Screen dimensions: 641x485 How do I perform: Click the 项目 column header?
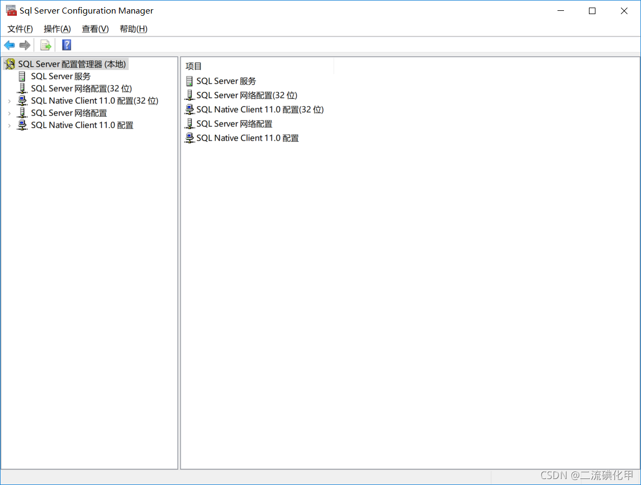pyautogui.click(x=258, y=66)
